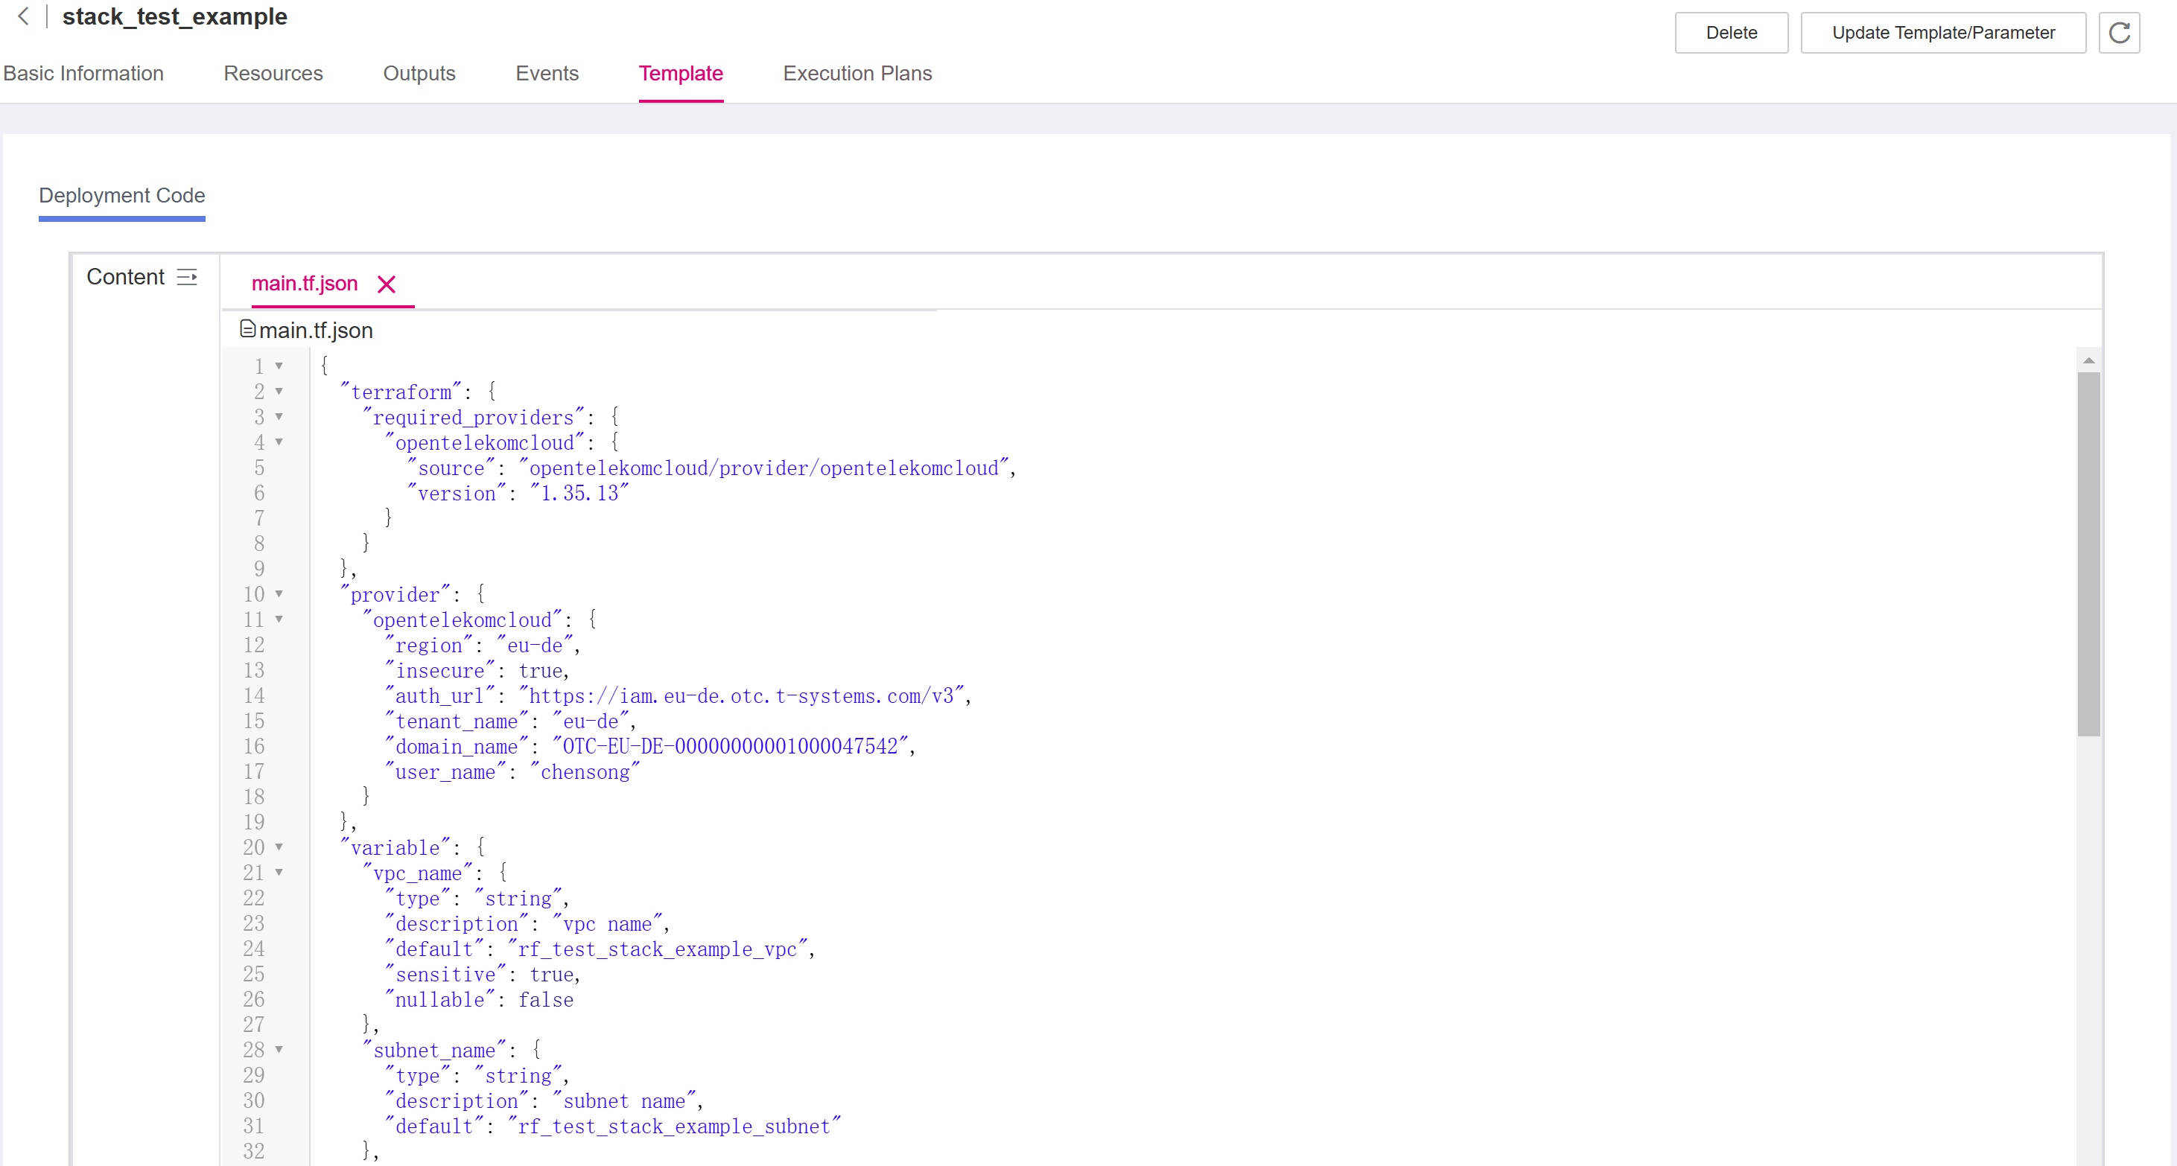The height and width of the screenshot is (1166, 2177).
Task: Collapse terraform block at line 2
Action: click(279, 391)
